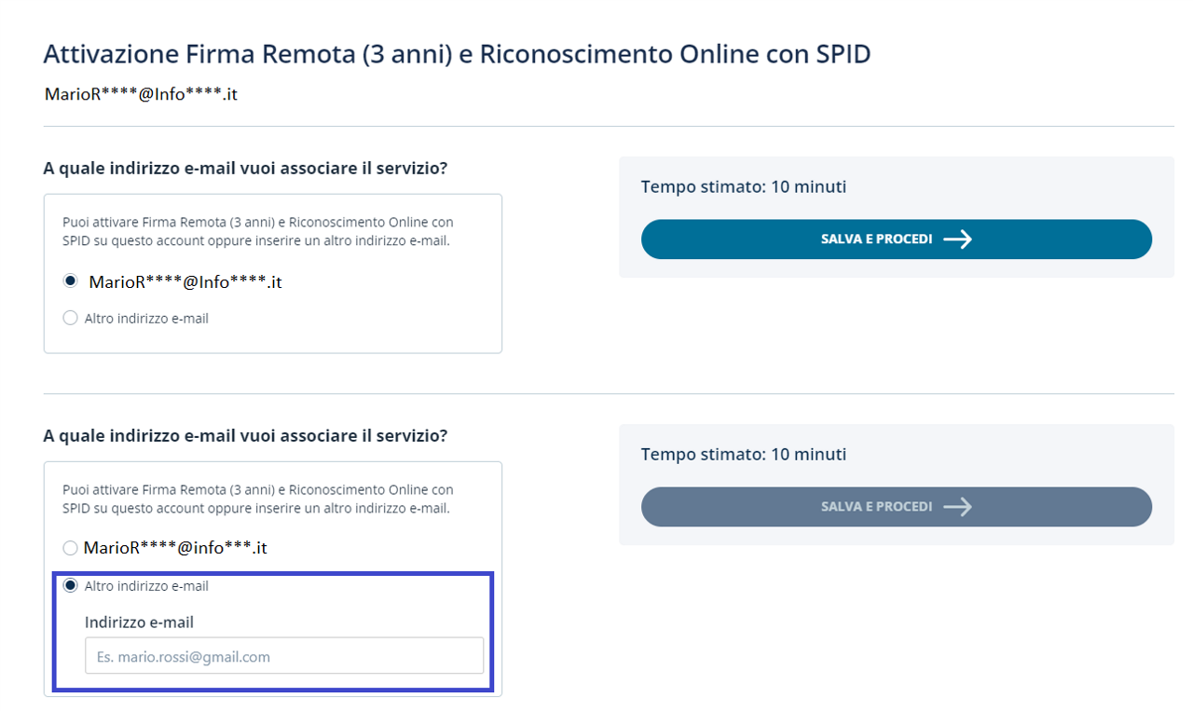1193x711 pixels.
Task: Click the 'Attivazione Firma Remota' page heading
Action: click(457, 54)
